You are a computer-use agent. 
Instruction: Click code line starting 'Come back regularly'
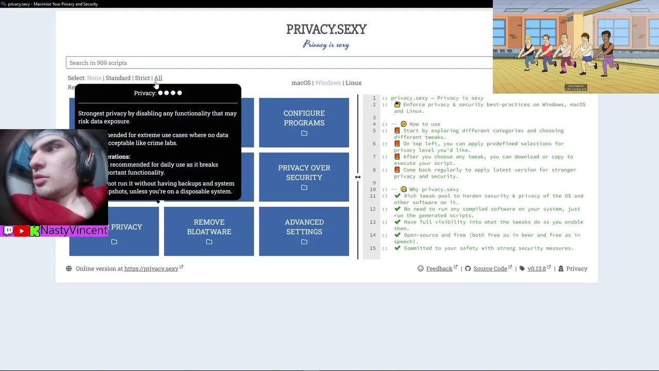coord(485,173)
